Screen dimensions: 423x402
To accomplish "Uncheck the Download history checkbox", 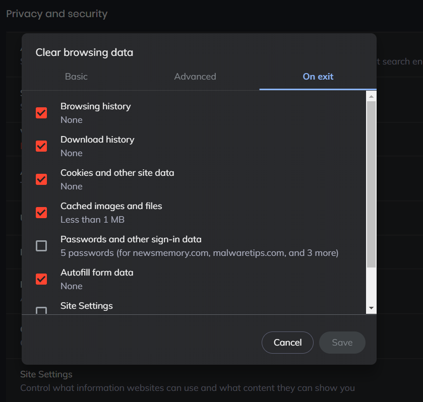I will pyautogui.click(x=41, y=146).
